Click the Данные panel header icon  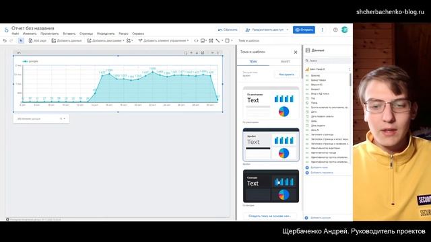tap(308, 50)
